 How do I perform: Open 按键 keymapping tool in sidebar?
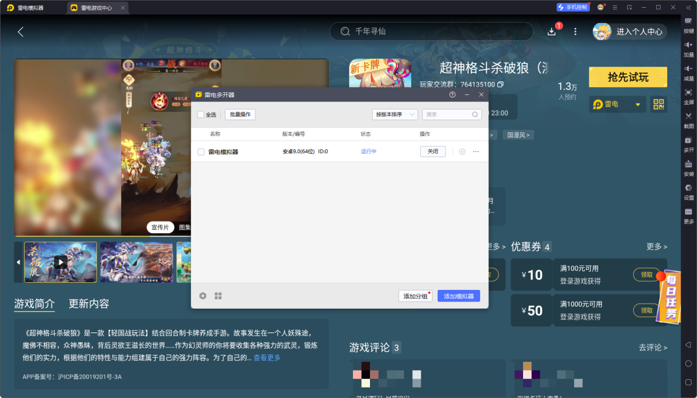coord(689,25)
